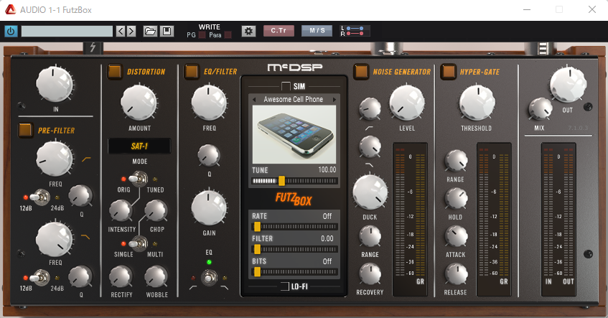Image resolution: width=608 pixels, height=318 pixels.
Task: Flip the EQ filter shape switch
Action: pyautogui.click(x=209, y=278)
